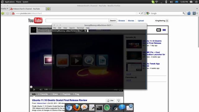Open the text editor dock icon
The width and height of the screenshot is (199, 112).
[x=92, y=108]
